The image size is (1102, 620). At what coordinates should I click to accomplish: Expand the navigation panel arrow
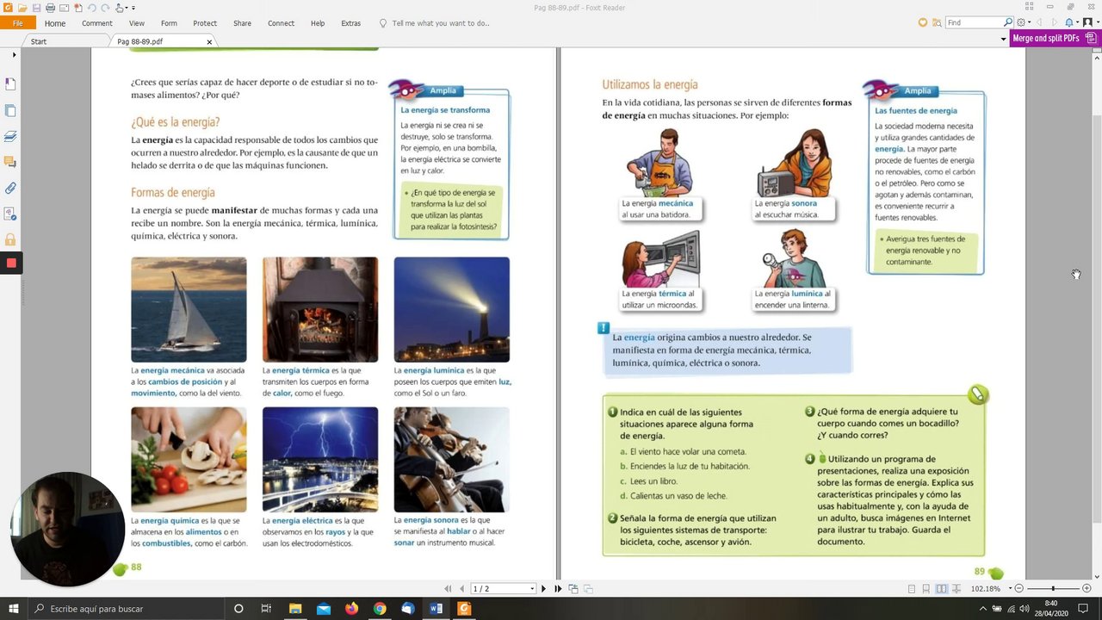point(14,55)
